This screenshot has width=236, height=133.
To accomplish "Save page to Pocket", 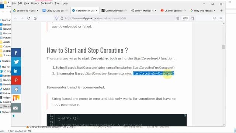I will (x=214, y=18).
